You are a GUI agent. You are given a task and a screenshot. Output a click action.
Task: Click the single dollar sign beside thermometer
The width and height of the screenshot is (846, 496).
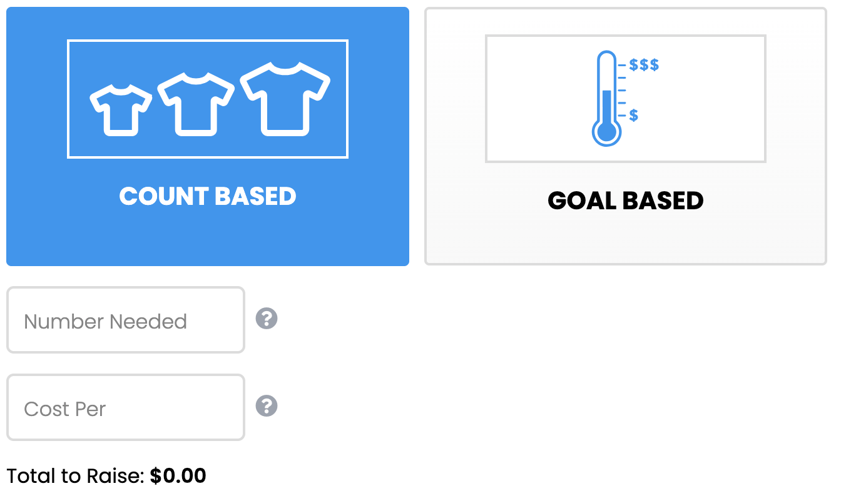634,115
